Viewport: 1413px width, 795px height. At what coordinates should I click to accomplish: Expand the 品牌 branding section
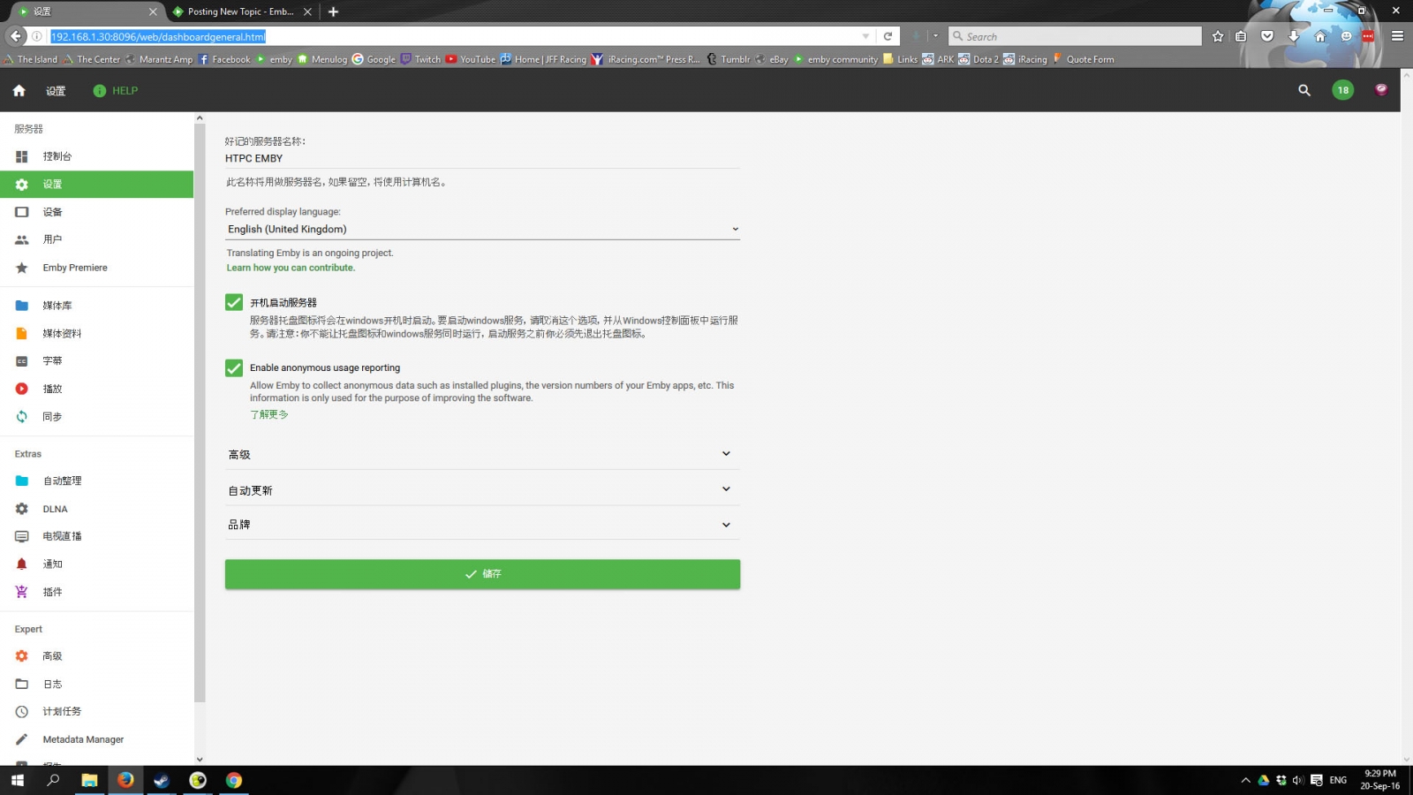click(482, 525)
